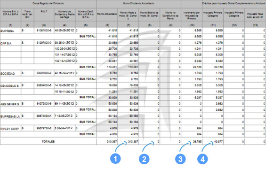Select column (11) sub total 5.297
Screen dimensions: 266x169
tap(219, 98)
